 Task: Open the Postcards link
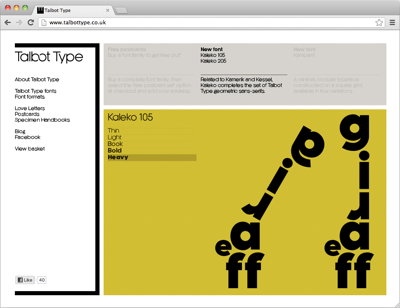(x=27, y=114)
